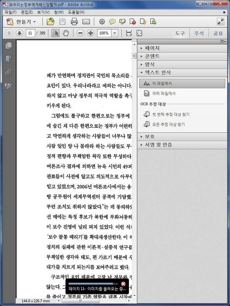Open the 만들기 dropdown arrow
The height and width of the screenshot is (306, 230).
pyautogui.click(x=34, y=22)
